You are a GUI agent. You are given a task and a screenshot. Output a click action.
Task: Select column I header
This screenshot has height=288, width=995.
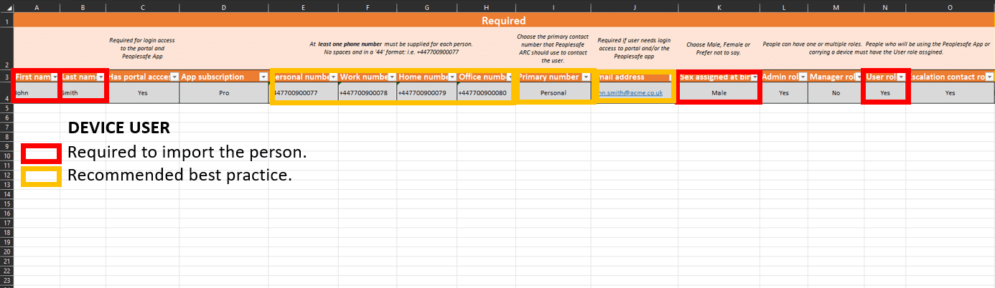click(x=553, y=6)
